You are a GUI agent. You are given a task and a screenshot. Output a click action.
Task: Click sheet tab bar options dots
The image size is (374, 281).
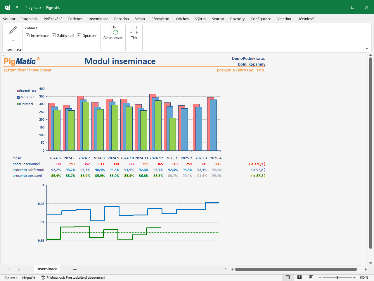(225, 270)
